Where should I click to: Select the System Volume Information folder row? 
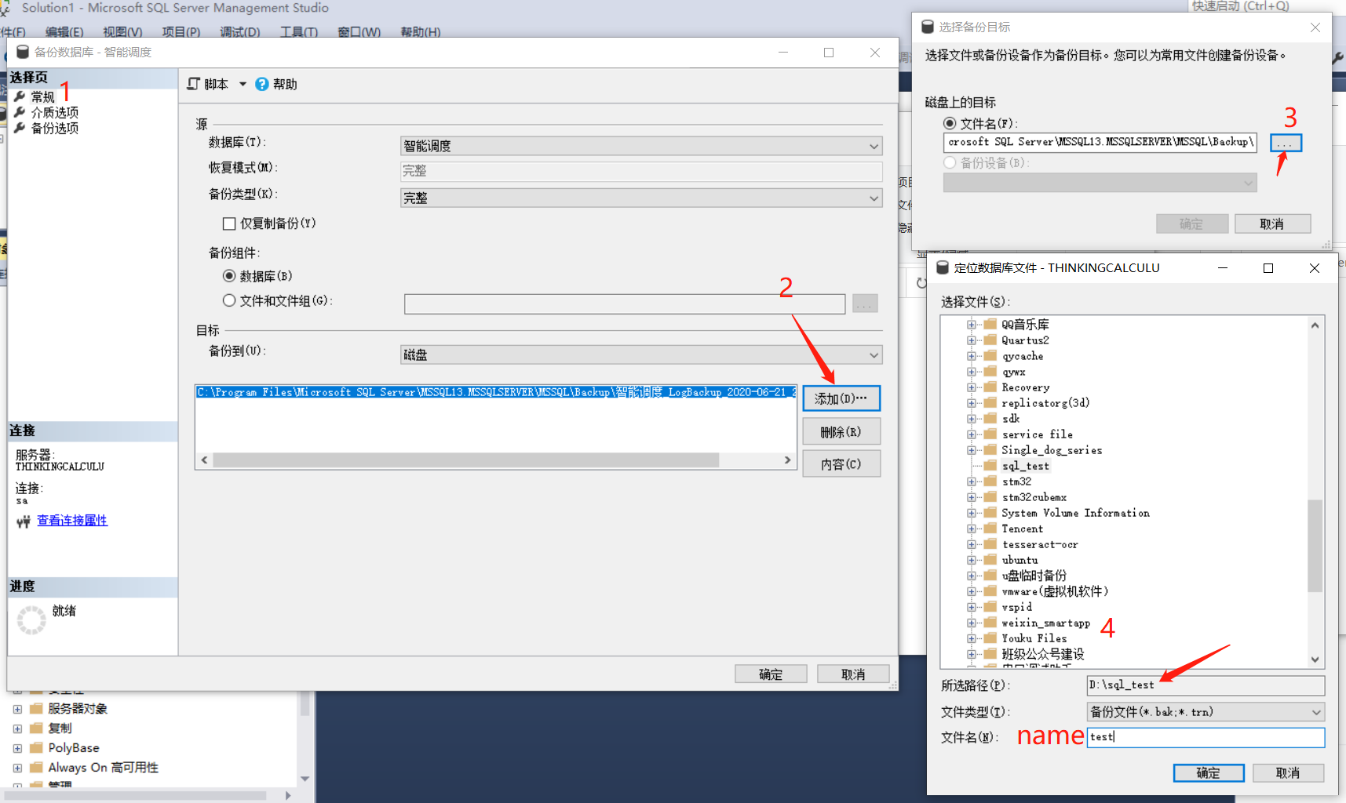click(x=1075, y=512)
